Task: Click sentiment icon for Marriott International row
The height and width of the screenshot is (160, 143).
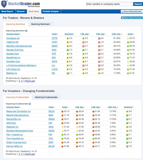Action: 127,115
